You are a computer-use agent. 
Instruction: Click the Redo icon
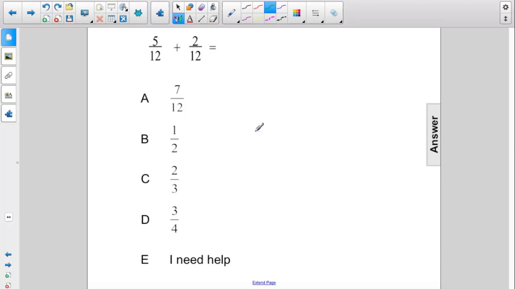[58, 7]
